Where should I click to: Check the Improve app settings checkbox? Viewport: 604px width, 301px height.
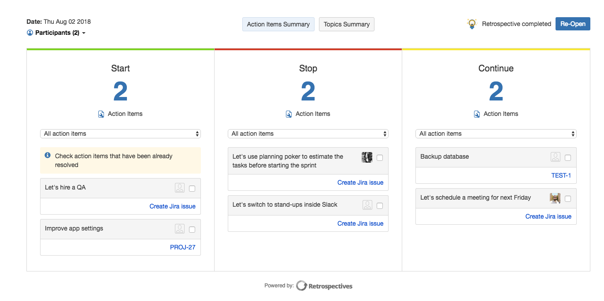192,230
